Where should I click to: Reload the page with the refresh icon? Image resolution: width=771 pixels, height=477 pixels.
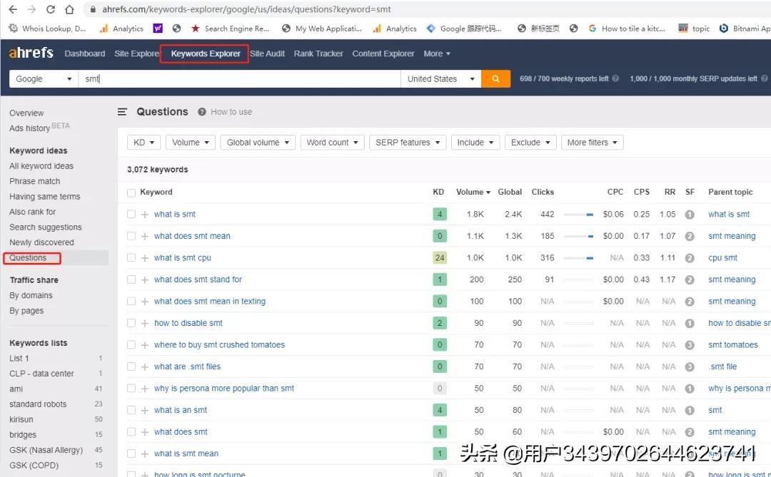click(x=50, y=9)
